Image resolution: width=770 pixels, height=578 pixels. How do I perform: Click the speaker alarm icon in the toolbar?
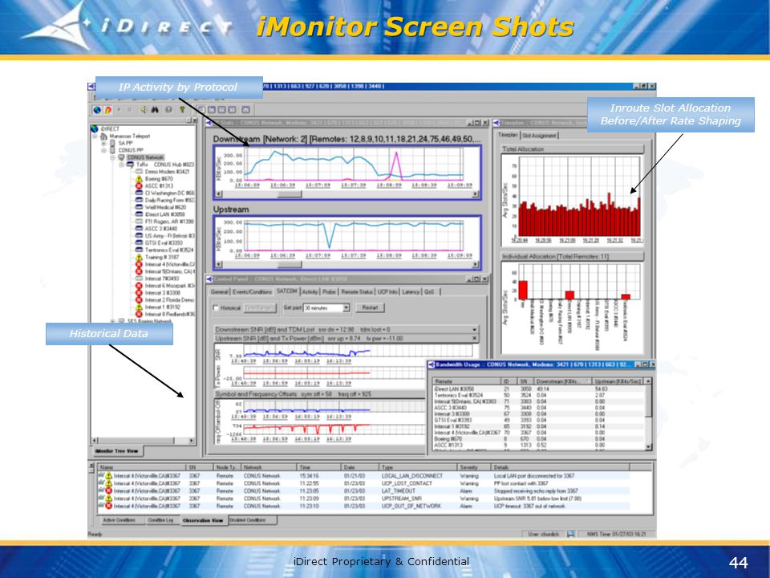(x=144, y=110)
